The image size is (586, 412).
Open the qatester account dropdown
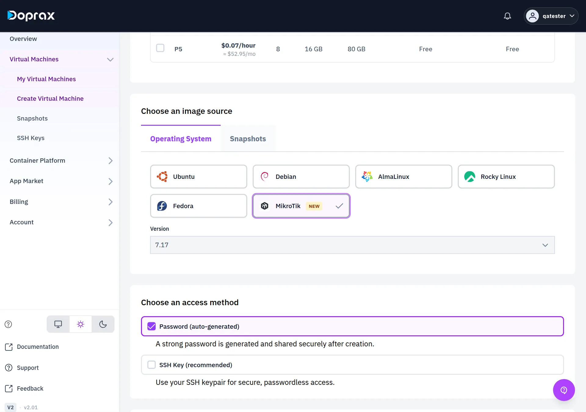[551, 16]
